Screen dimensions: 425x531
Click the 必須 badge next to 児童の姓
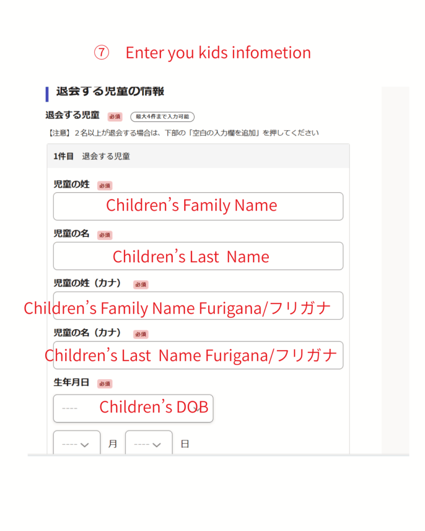(105, 186)
